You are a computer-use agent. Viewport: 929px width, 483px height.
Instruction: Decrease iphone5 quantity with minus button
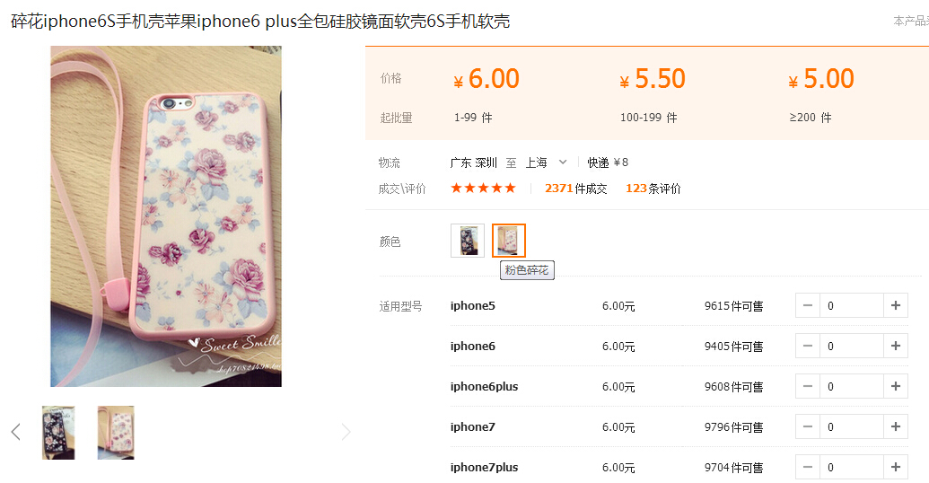[x=808, y=306]
